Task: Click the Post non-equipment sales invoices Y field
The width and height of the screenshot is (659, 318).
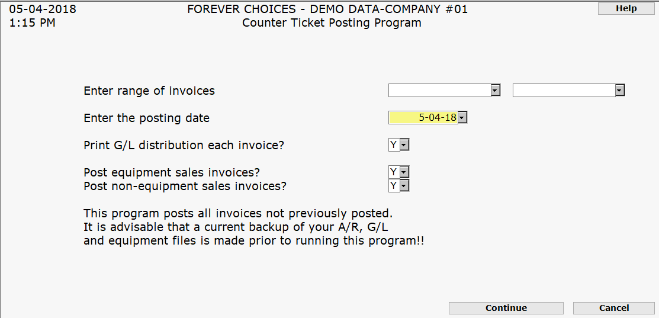Action: [394, 185]
